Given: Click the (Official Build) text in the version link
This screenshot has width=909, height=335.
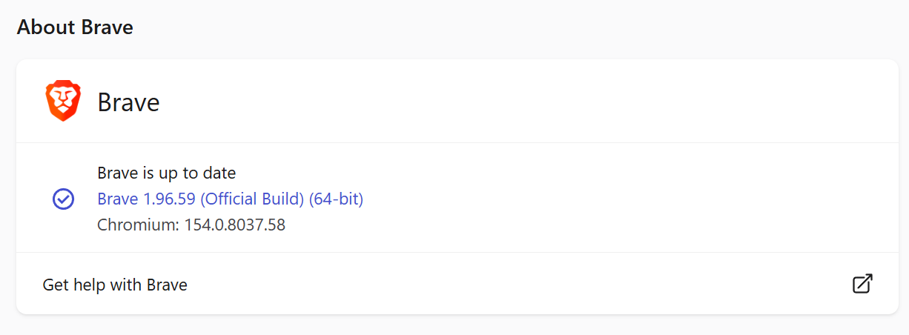Looking at the screenshot, I should tap(253, 199).
